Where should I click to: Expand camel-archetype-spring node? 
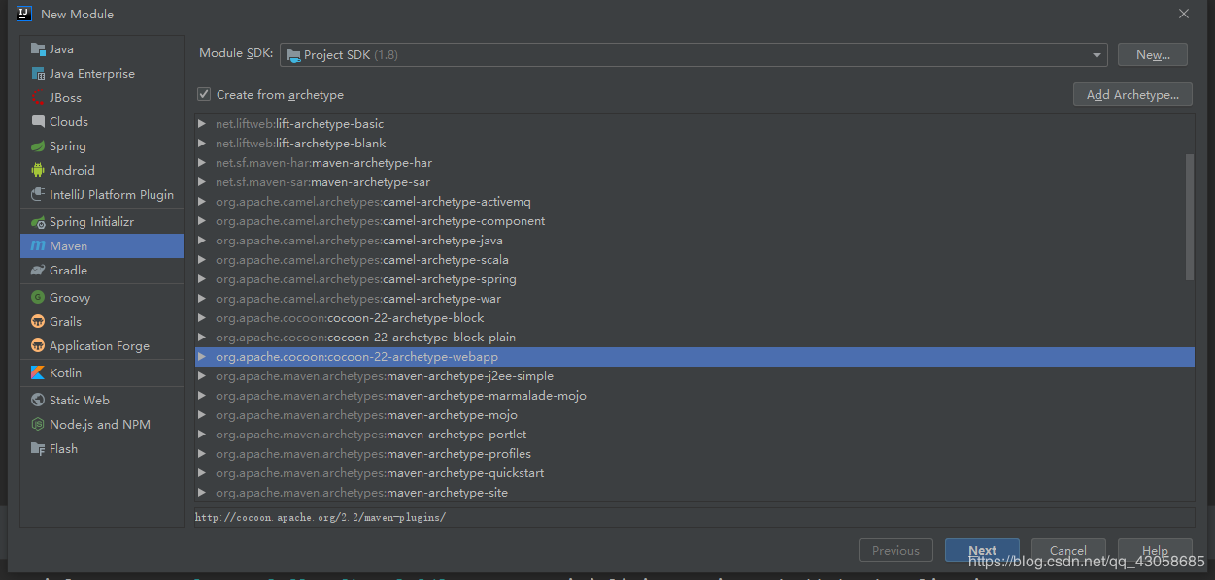pos(202,279)
